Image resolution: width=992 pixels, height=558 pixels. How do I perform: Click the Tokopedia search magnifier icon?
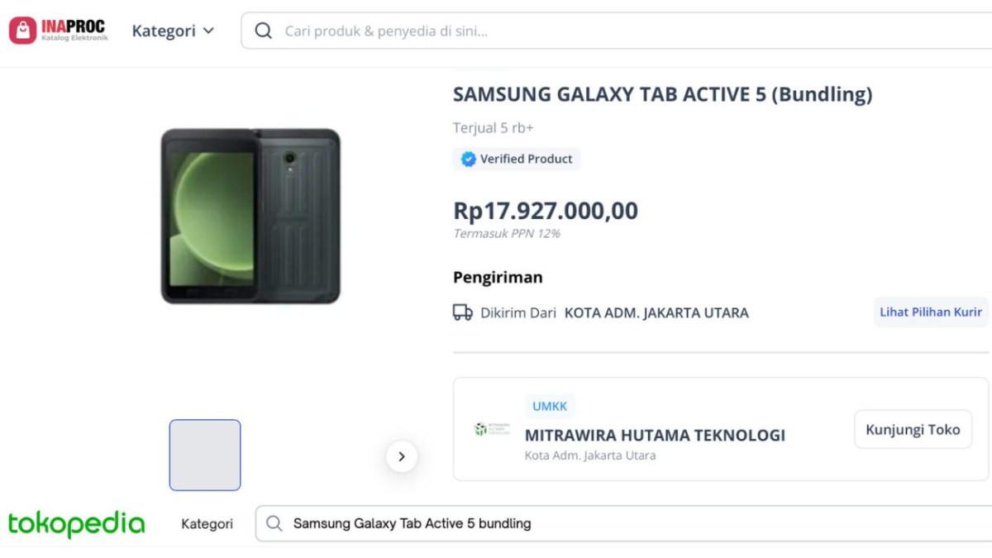click(274, 523)
